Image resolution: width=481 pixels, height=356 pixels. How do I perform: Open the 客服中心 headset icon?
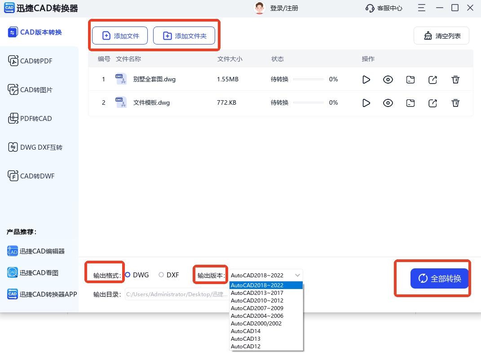tap(370, 8)
